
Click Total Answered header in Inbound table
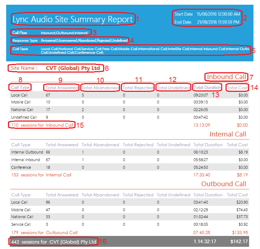coord(62,88)
